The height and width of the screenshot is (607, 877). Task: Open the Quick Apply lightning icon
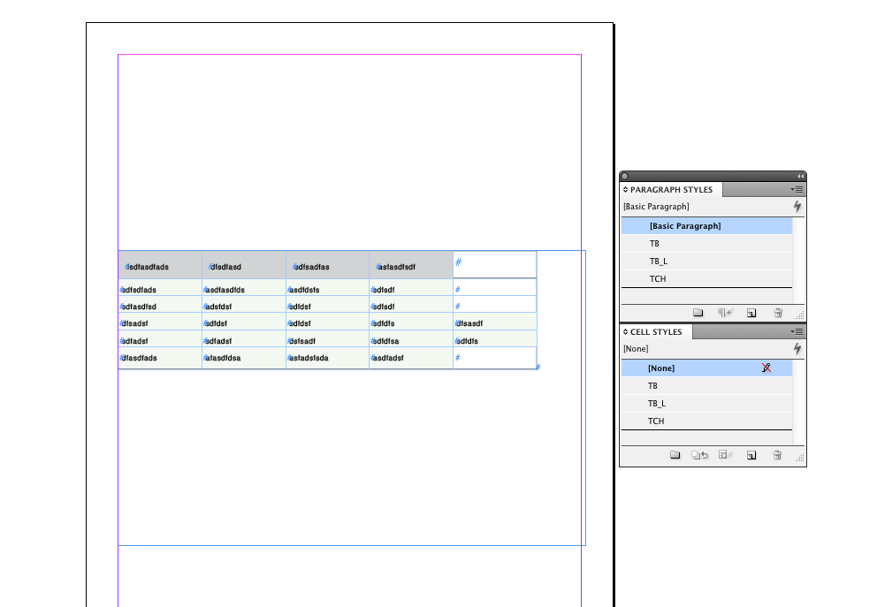pos(798,206)
